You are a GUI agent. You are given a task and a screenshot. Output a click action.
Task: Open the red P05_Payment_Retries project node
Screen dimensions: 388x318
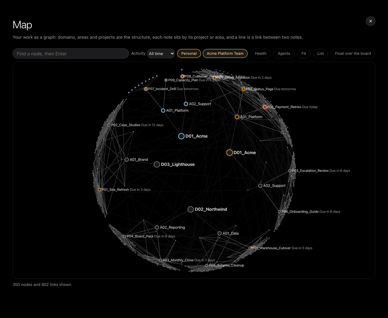coord(265,107)
